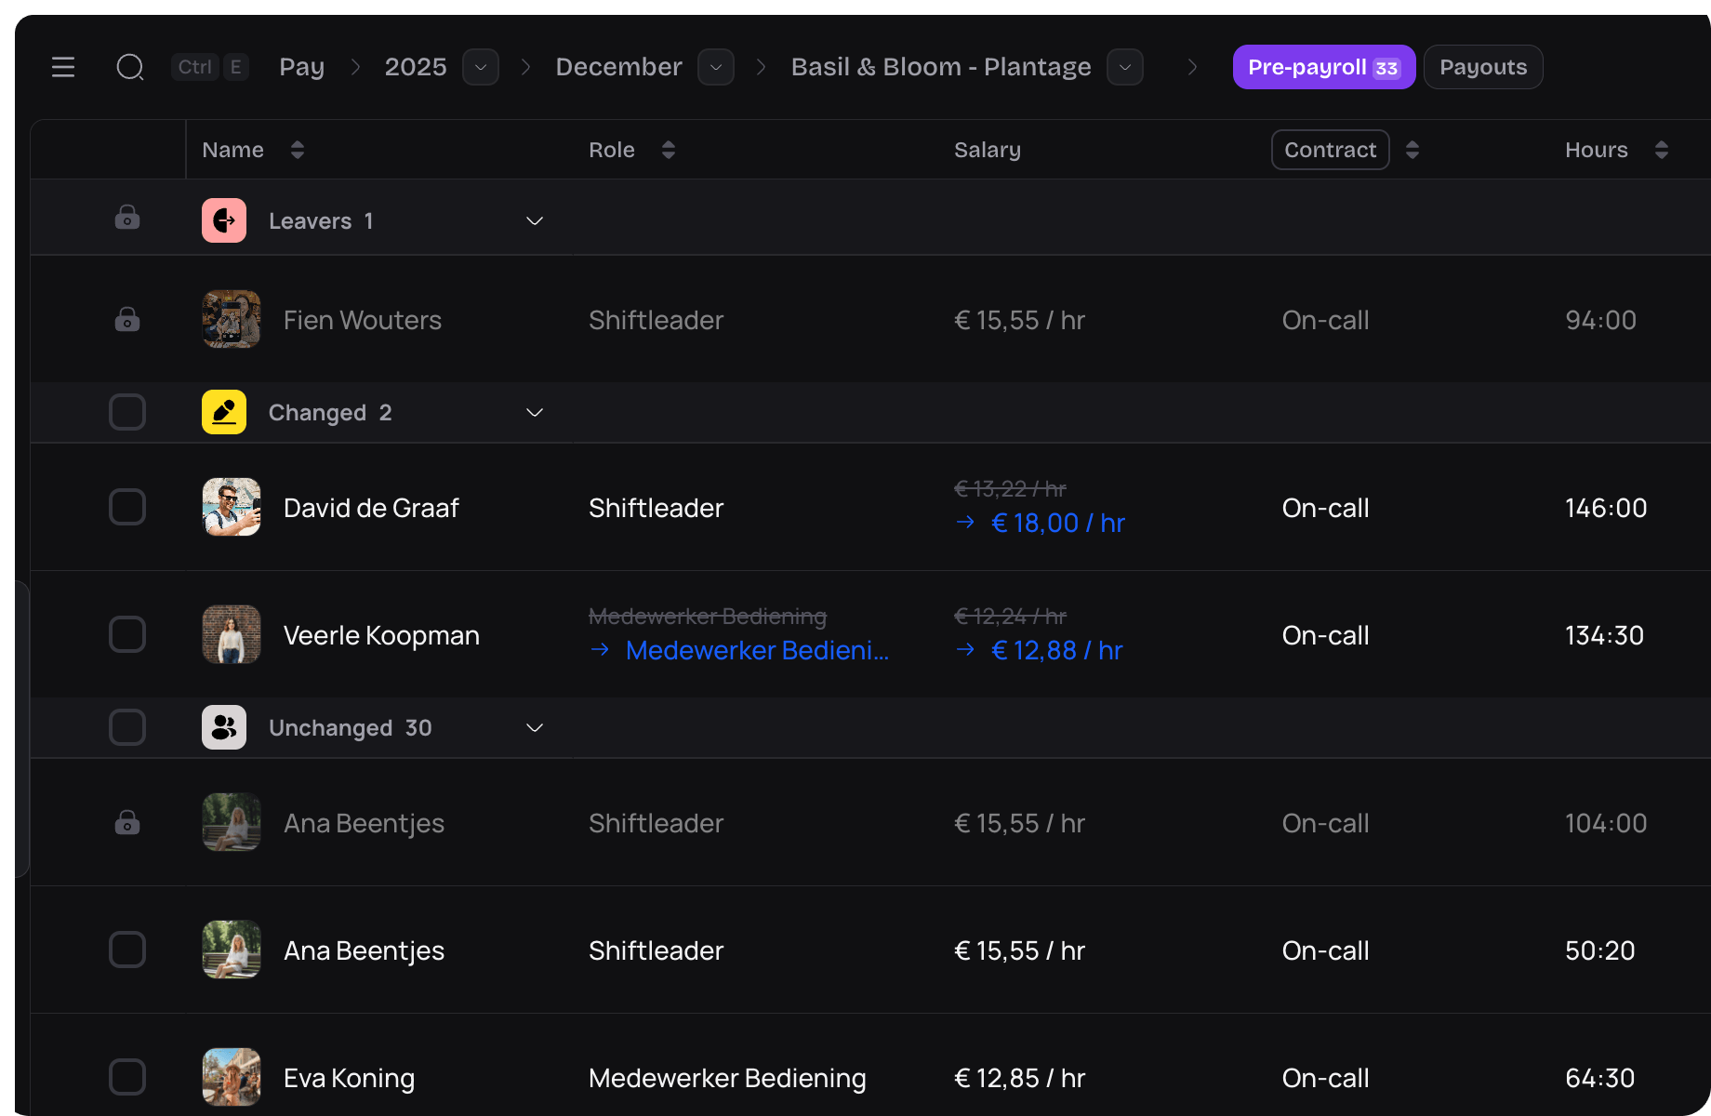The width and height of the screenshot is (1711, 1116).
Task: Switch to the Payouts tab
Action: [x=1482, y=67]
